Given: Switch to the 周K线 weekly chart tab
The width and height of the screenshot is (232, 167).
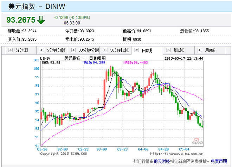Looking at the screenshot, I should pos(179,50).
